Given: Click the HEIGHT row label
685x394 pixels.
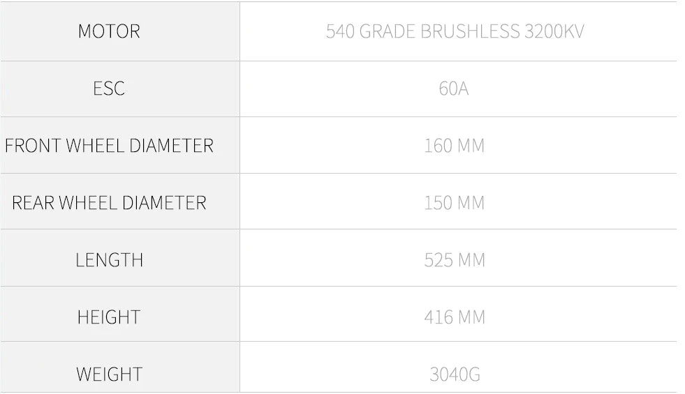Looking at the screenshot, I should (109, 317).
